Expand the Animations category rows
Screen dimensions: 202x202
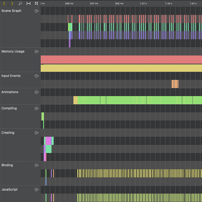pyautogui.click(x=36, y=92)
